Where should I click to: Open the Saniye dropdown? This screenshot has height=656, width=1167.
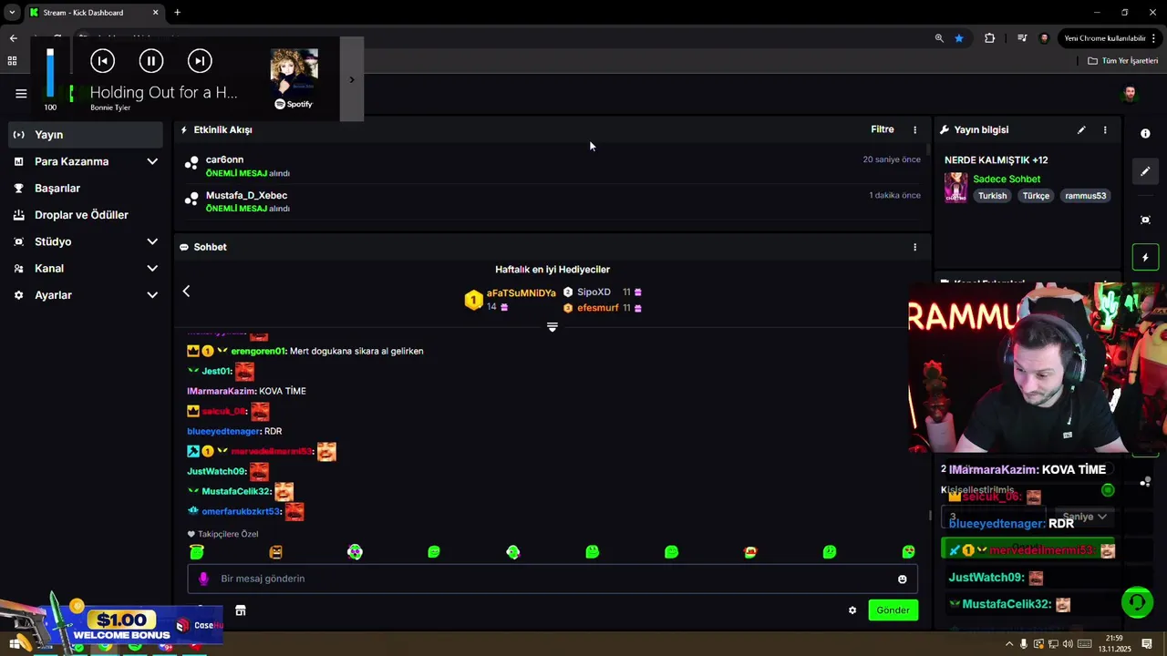click(1083, 517)
